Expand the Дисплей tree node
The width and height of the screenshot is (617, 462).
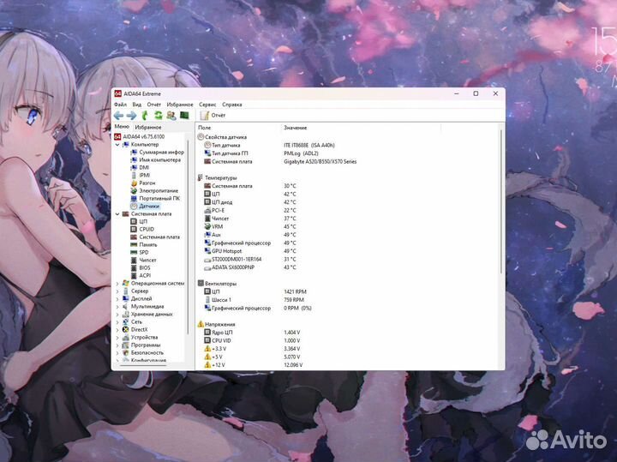pos(117,298)
